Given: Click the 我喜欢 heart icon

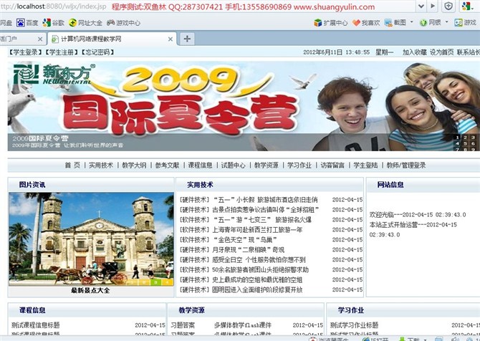Looking at the screenshot, I should tap(356, 23).
